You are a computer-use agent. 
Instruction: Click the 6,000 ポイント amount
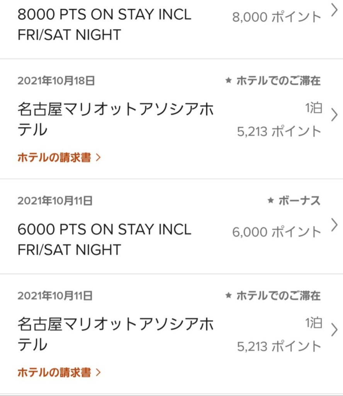point(277,232)
